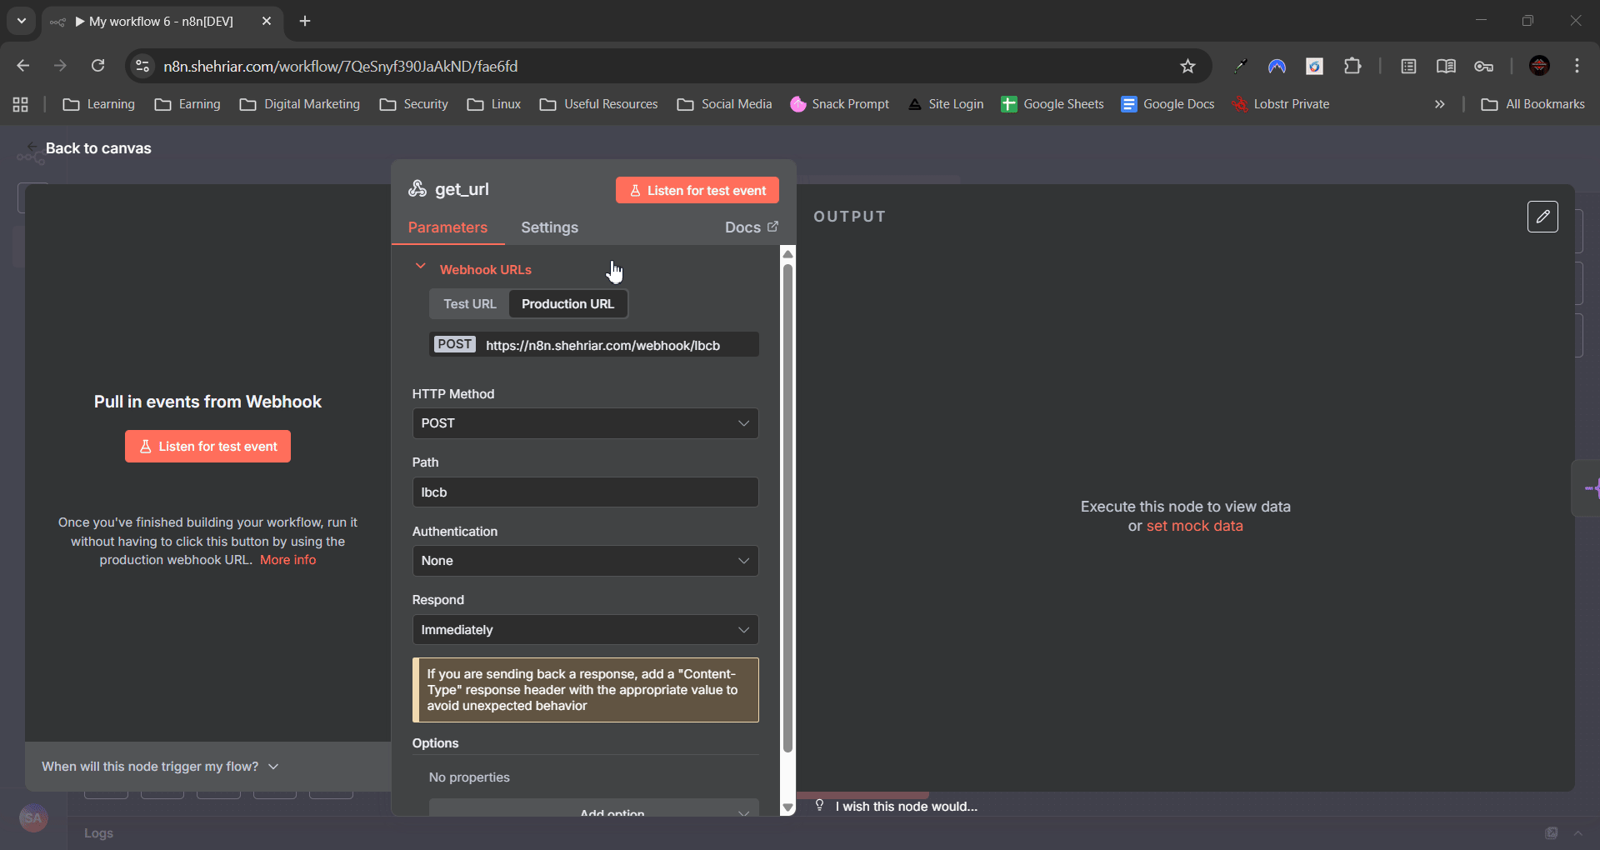Open the side panel list icon
Screen dimensions: 1600x850
pos(1409,66)
